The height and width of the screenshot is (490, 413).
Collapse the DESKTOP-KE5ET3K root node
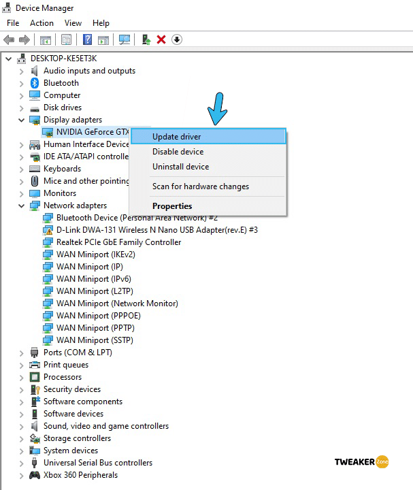pyautogui.click(x=8, y=59)
